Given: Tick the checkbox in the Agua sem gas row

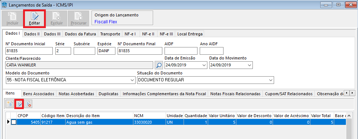Looking at the screenshot, I should coord(14,122).
